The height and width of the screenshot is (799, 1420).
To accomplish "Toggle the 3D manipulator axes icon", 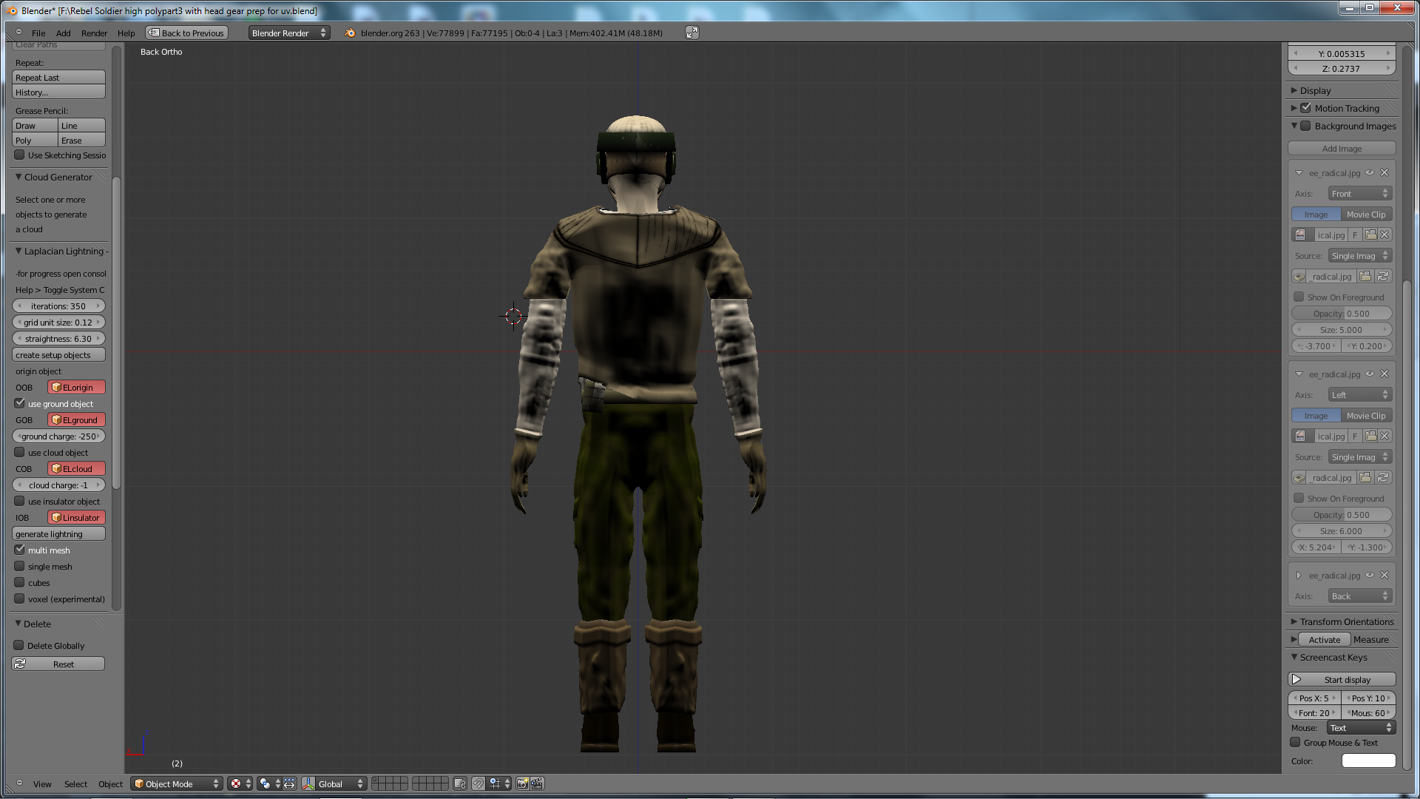I will 308,783.
